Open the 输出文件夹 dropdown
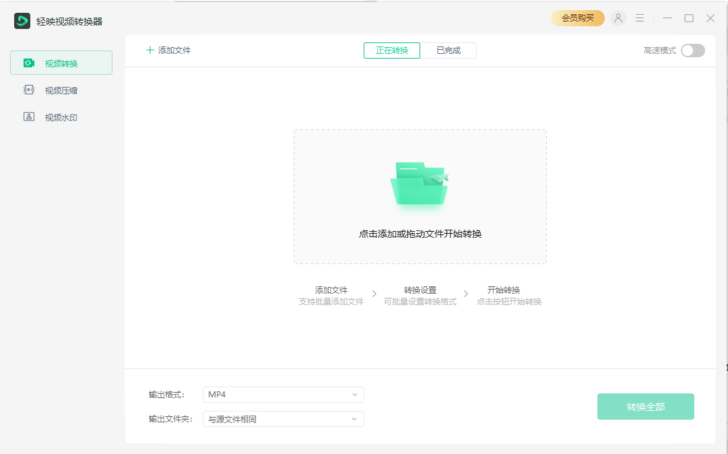 pos(283,419)
